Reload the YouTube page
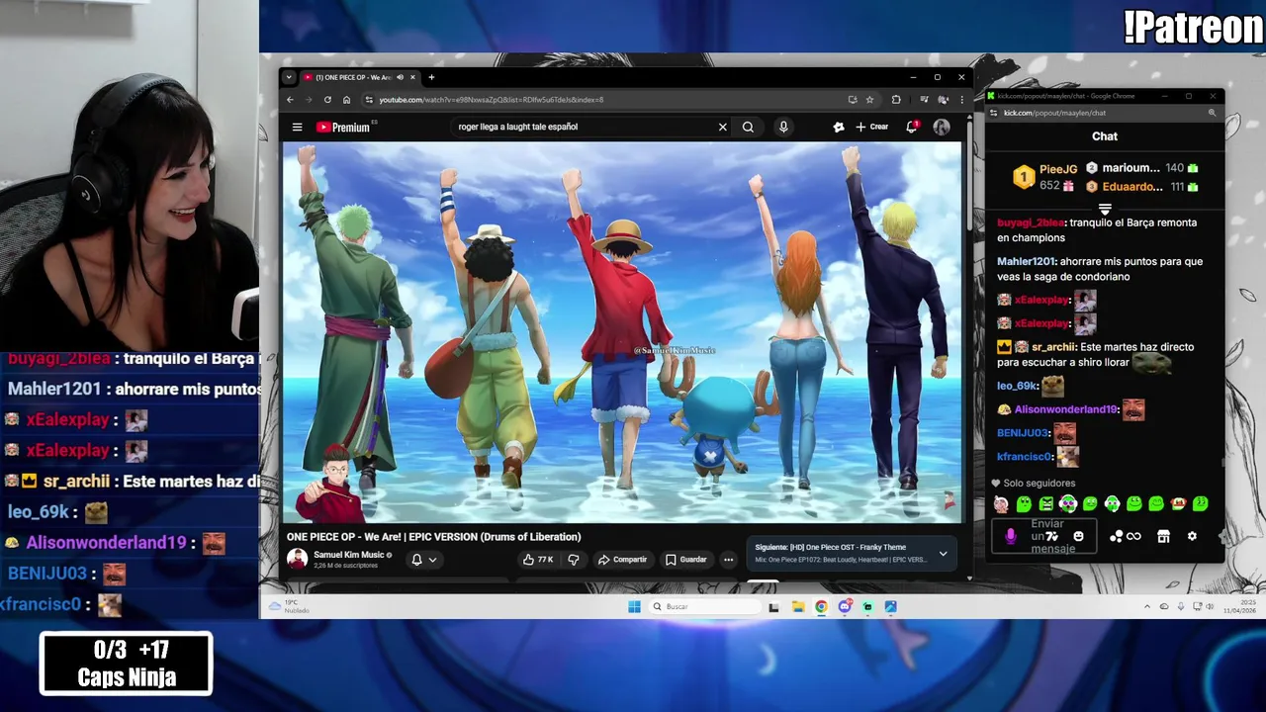This screenshot has height=712, width=1266. point(327,100)
